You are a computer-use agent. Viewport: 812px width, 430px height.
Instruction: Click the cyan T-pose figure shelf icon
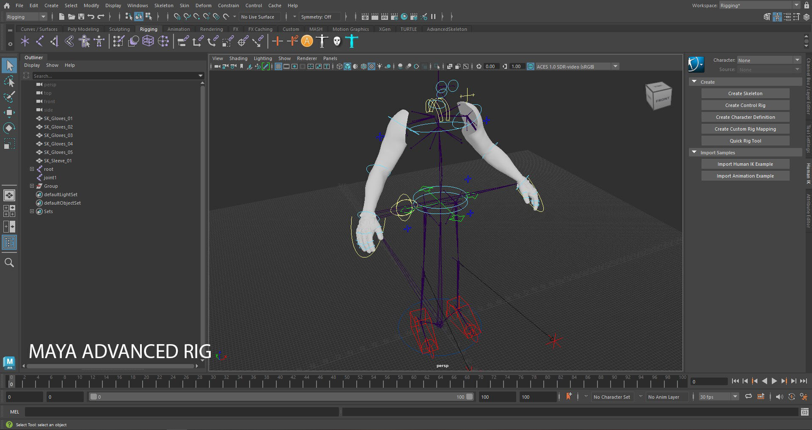click(352, 41)
